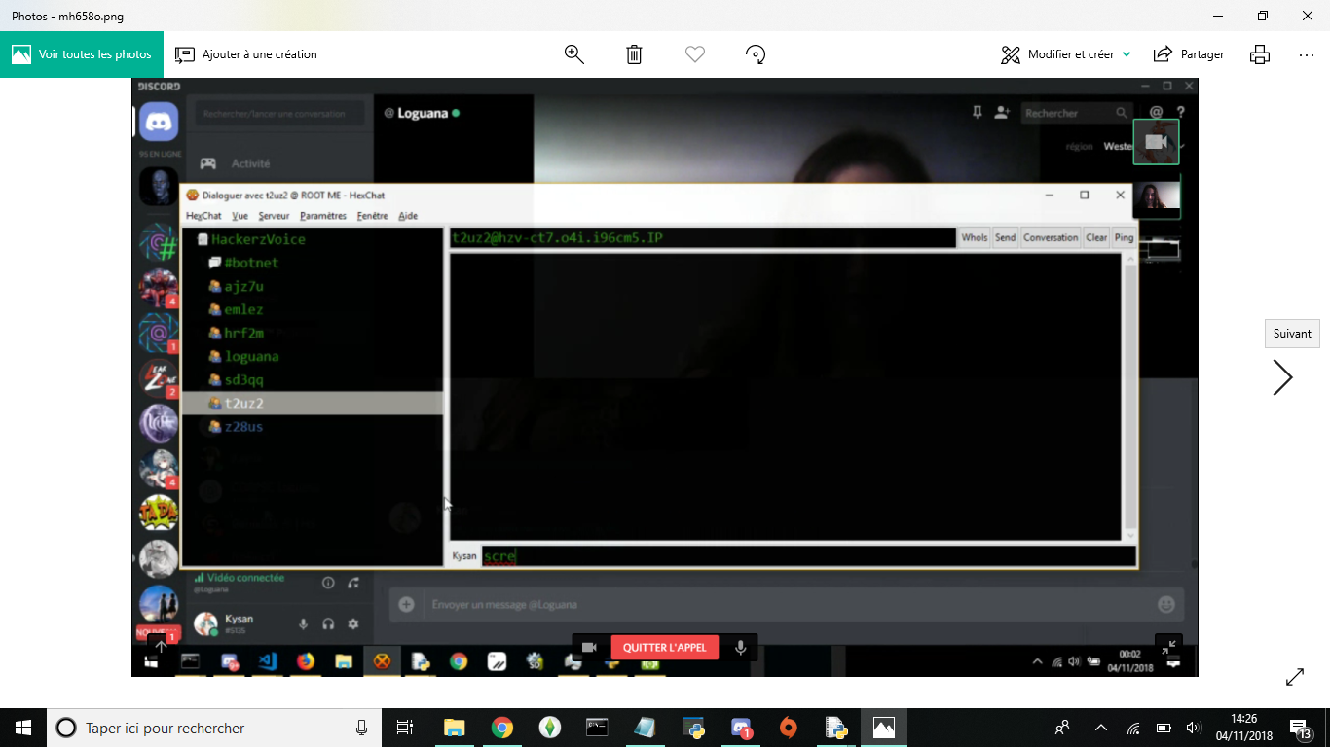The height and width of the screenshot is (747, 1330).
Task: Open the Discord emoji picker icon
Action: pyautogui.click(x=1166, y=604)
